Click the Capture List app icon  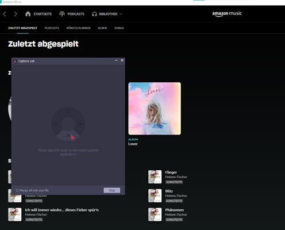tap(15, 61)
